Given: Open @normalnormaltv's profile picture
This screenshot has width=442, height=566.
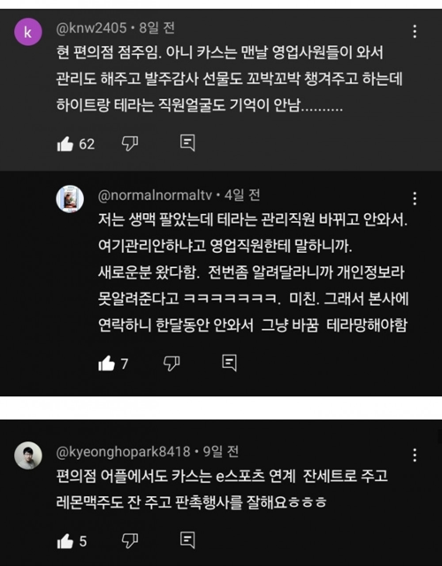Looking at the screenshot, I should [70, 199].
